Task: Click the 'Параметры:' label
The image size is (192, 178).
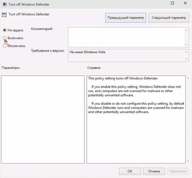Action: click(x=11, y=68)
